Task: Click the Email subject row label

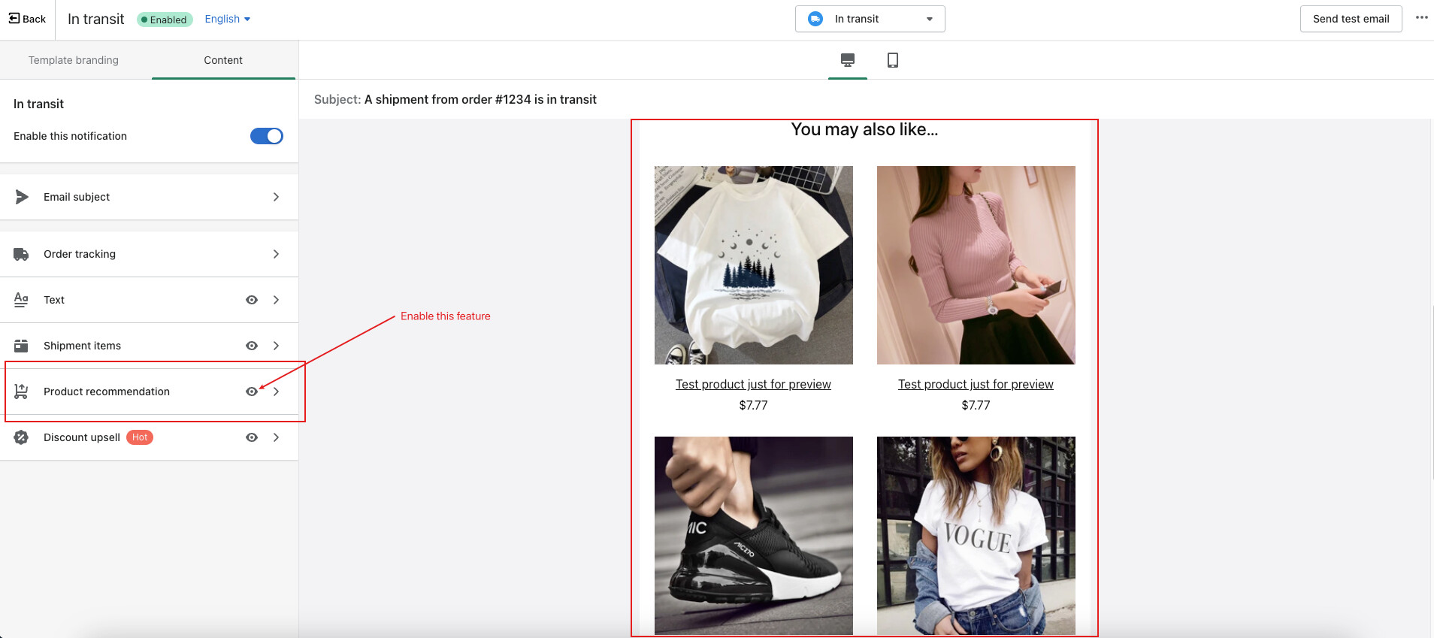Action: coord(77,197)
